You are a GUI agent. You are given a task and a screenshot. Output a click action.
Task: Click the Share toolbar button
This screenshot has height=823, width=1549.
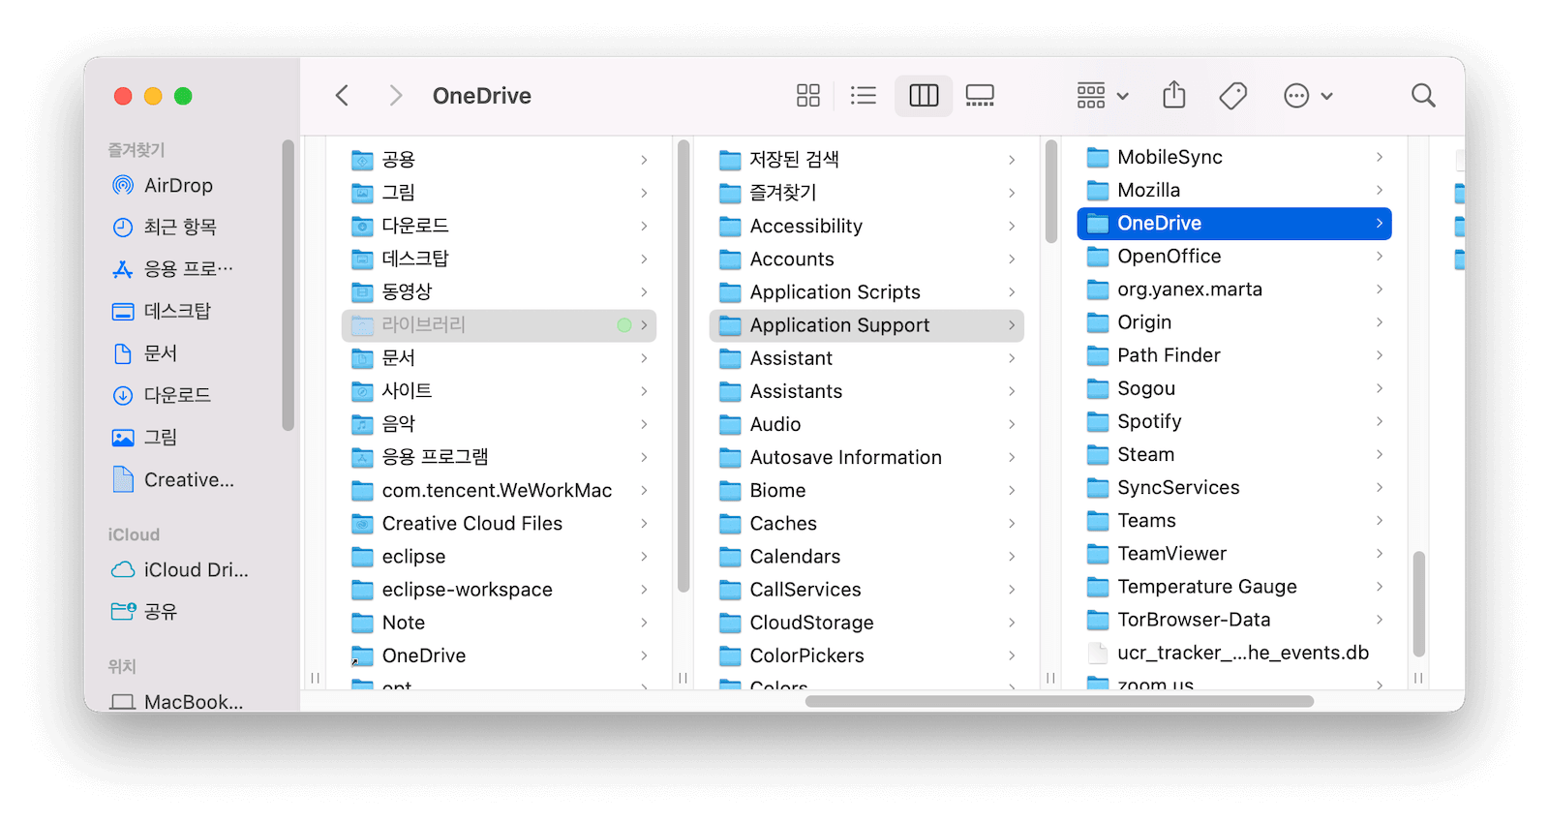[x=1174, y=95]
